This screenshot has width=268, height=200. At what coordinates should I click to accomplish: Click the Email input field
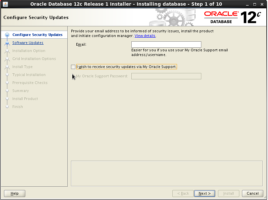[166, 44]
